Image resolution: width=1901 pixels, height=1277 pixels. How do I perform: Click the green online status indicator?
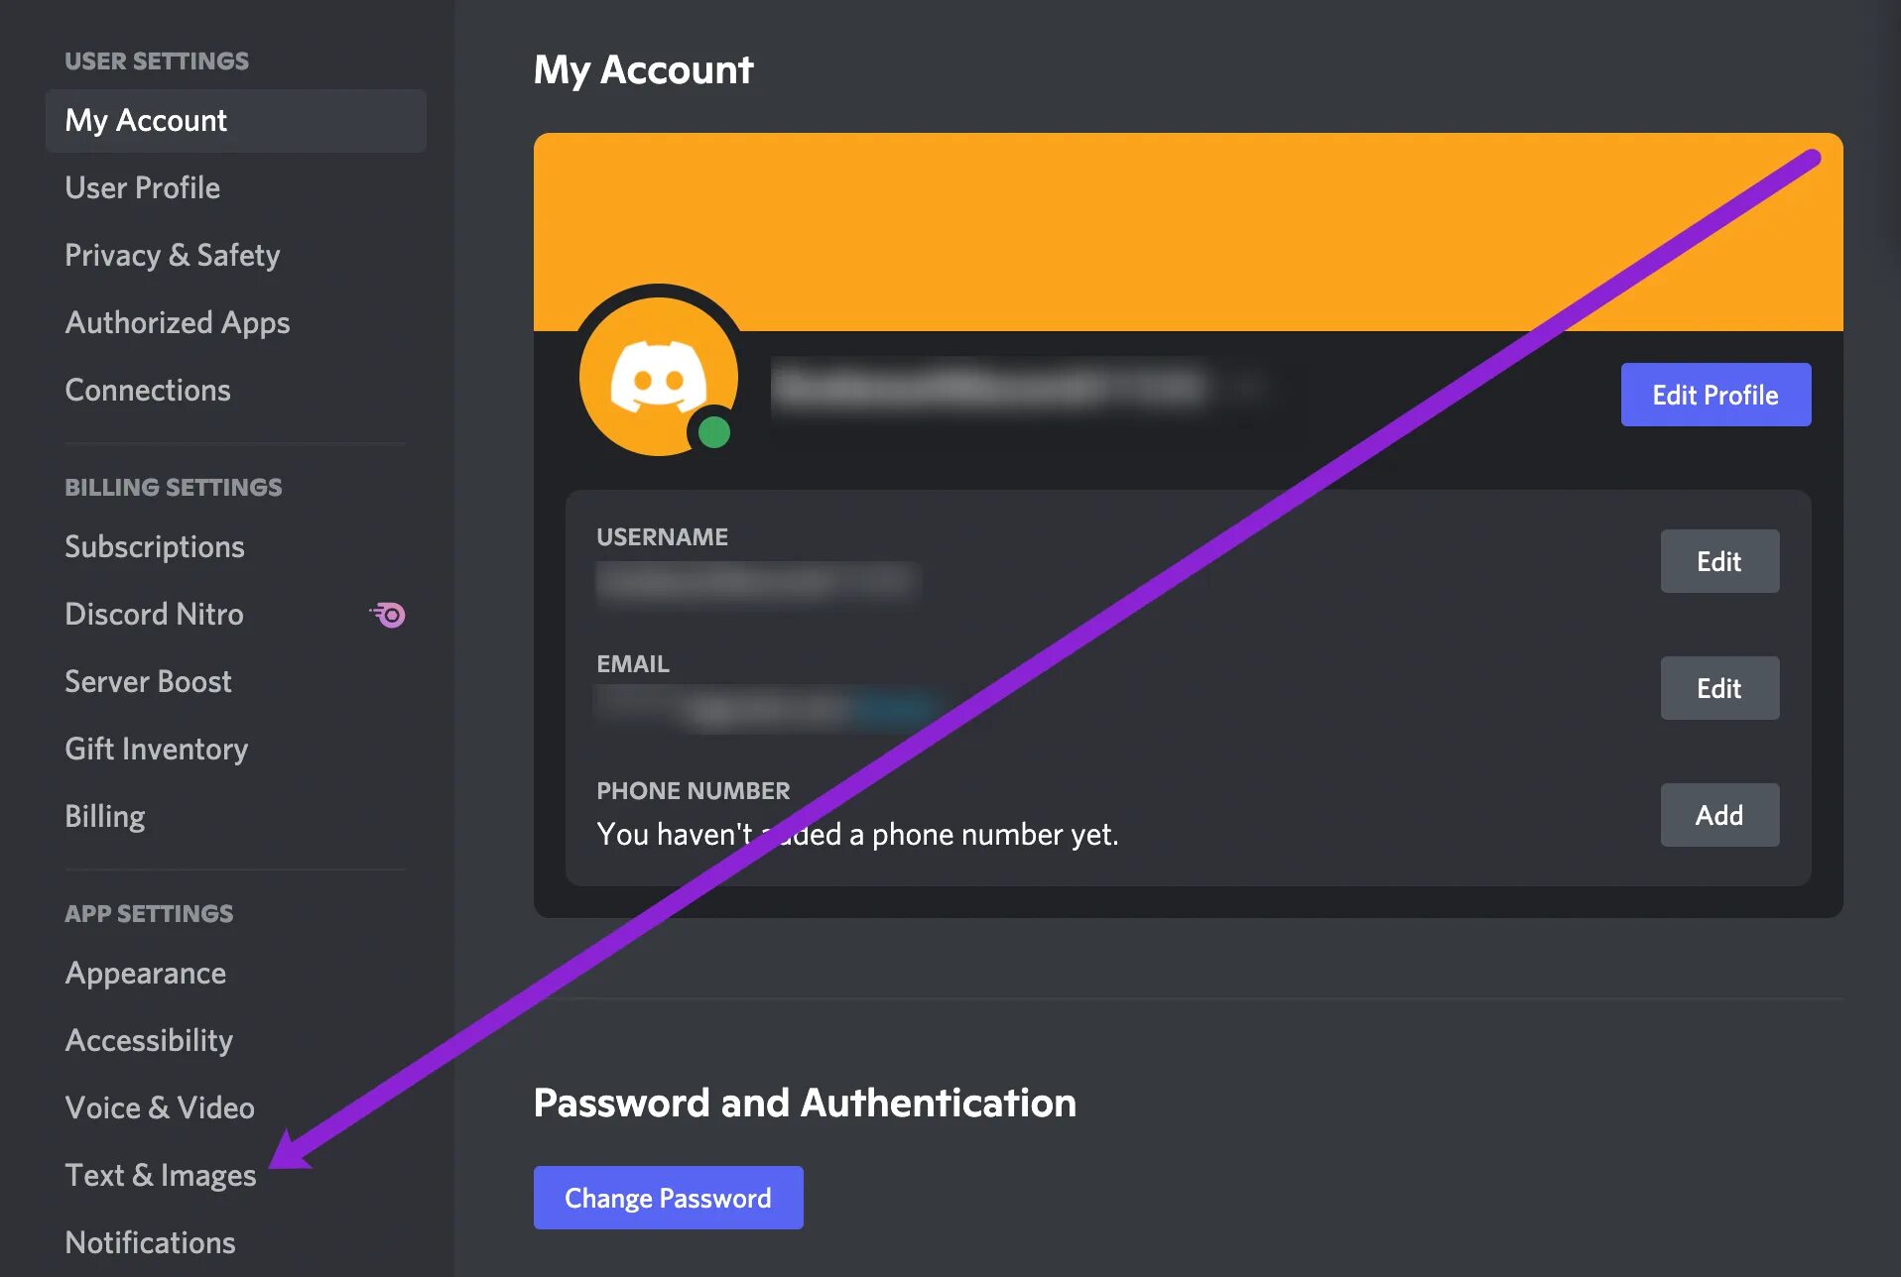(714, 432)
